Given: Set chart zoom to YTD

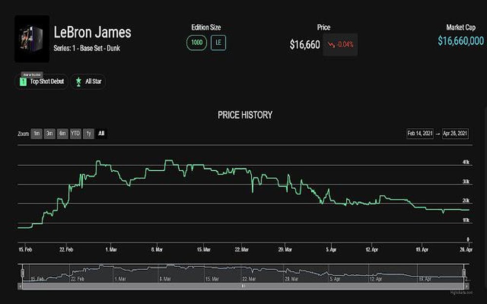Looking at the screenshot, I should point(75,134).
